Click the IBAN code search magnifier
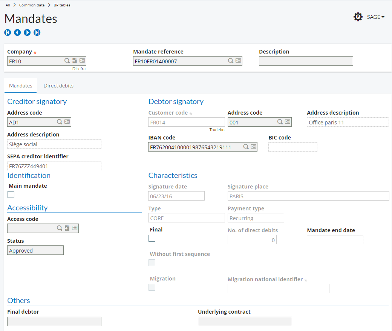Viewport: 392px width, 331px height. [x=245, y=147]
